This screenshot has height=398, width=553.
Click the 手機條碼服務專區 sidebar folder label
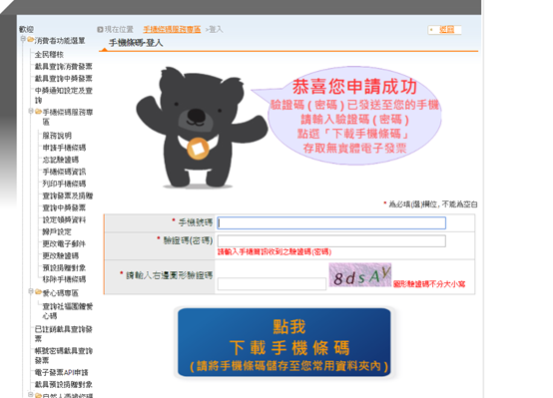point(68,117)
